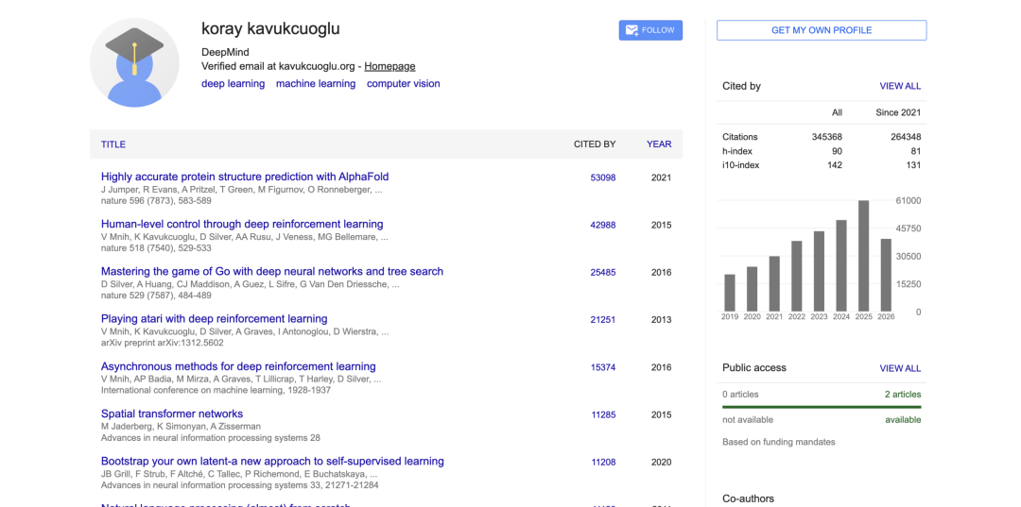1021x507 pixels.
Task: Click View All next to Public access
Action: tap(900, 368)
